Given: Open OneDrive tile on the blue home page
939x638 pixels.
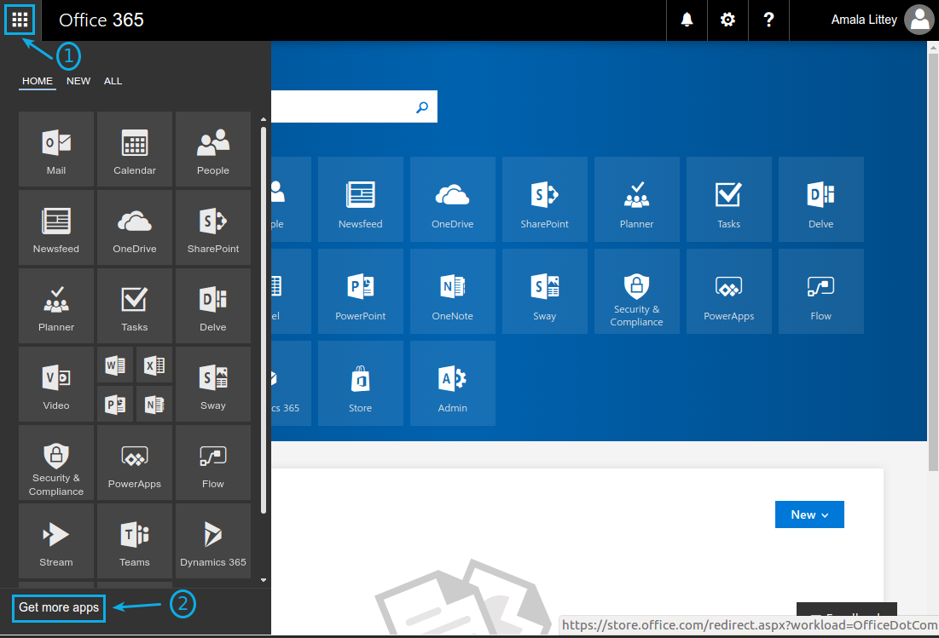Looking at the screenshot, I should click(453, 199).
